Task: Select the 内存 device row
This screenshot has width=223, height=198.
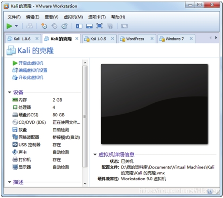Action: point(46,100)
